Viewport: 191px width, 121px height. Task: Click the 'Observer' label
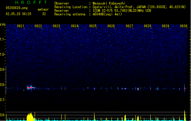tap(62, 3)
